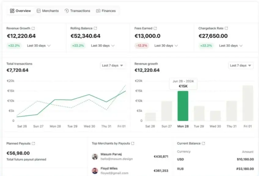Screen dimensions: 259x176
Task: Expand Fees Earned Last 30 days dropdown
Action: 166,46
